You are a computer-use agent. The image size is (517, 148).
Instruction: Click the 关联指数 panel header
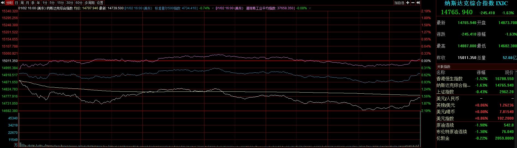click(444, 67)
